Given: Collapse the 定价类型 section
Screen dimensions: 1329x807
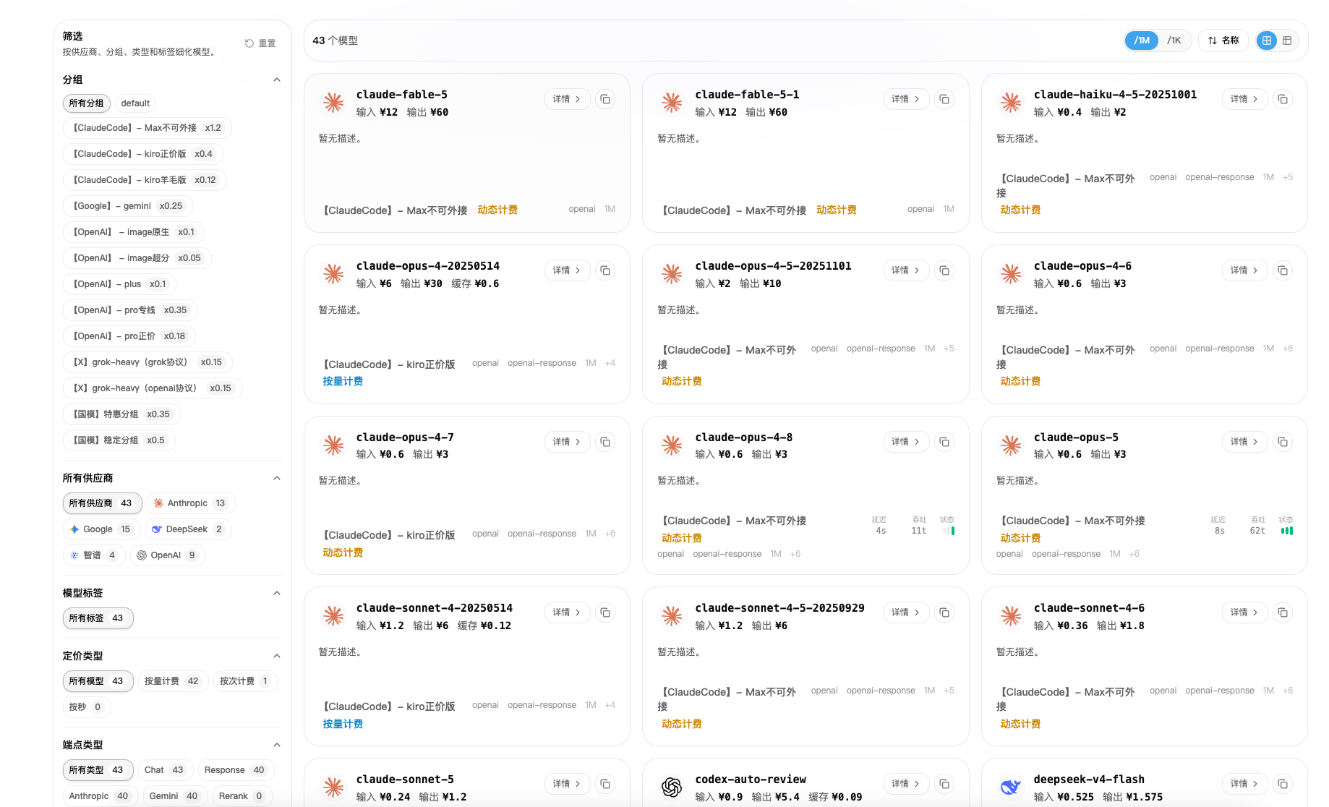Looking at the screenshot, I should tap(277, 656).
